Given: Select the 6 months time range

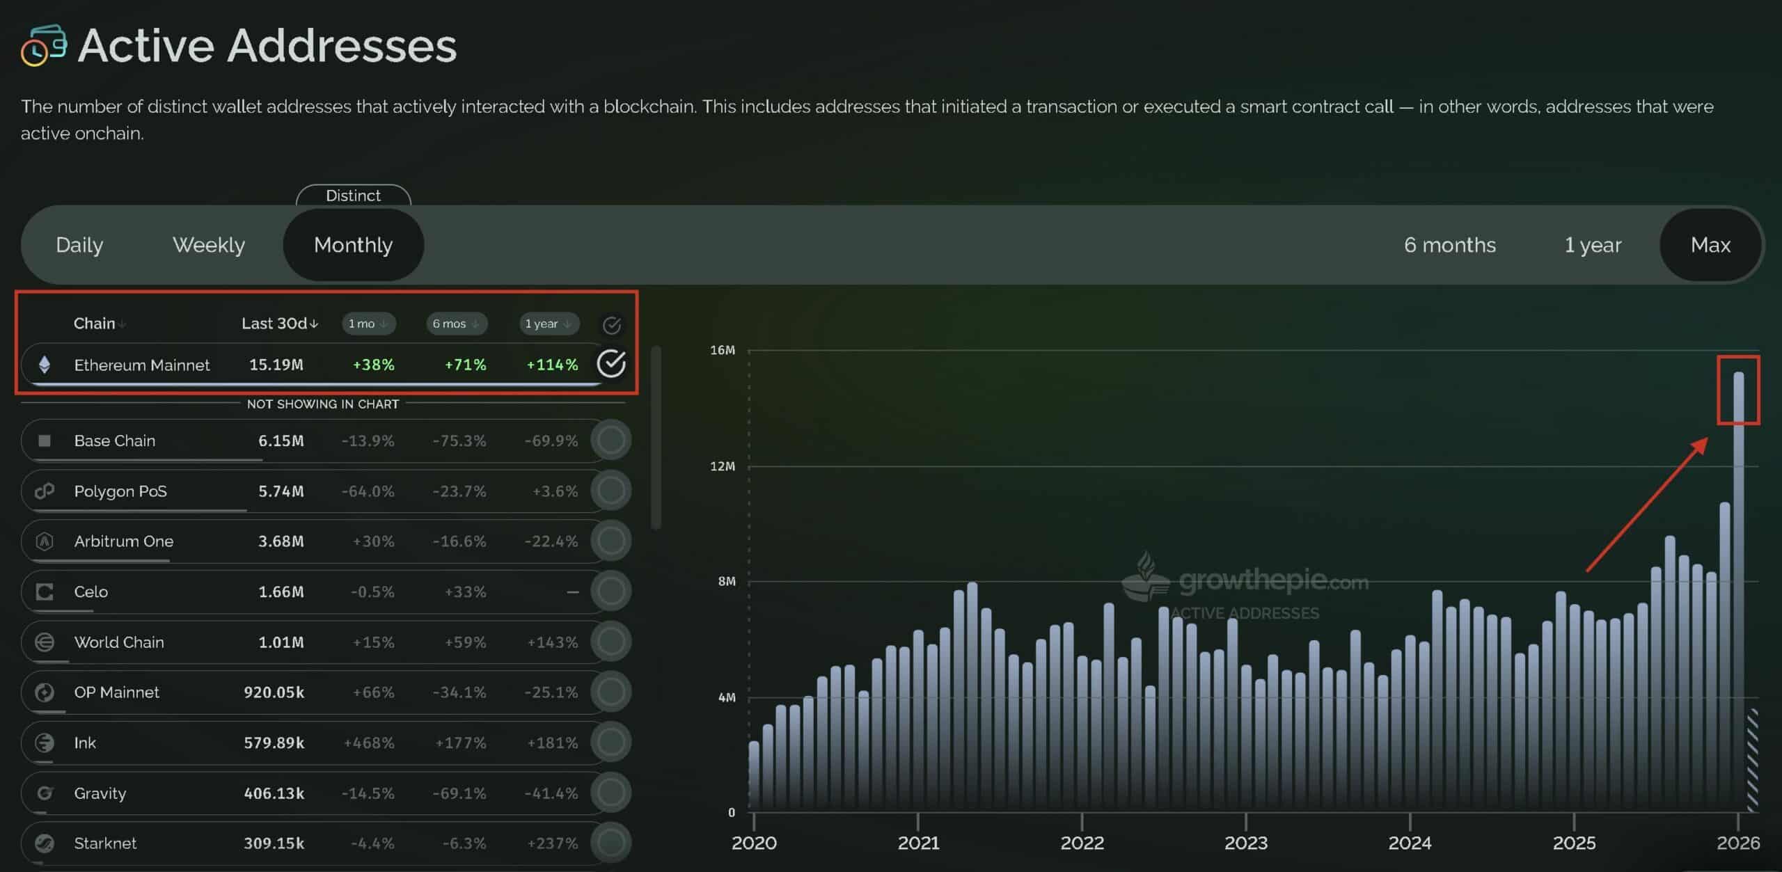Looking at the screenshot, I should 1449,244.
